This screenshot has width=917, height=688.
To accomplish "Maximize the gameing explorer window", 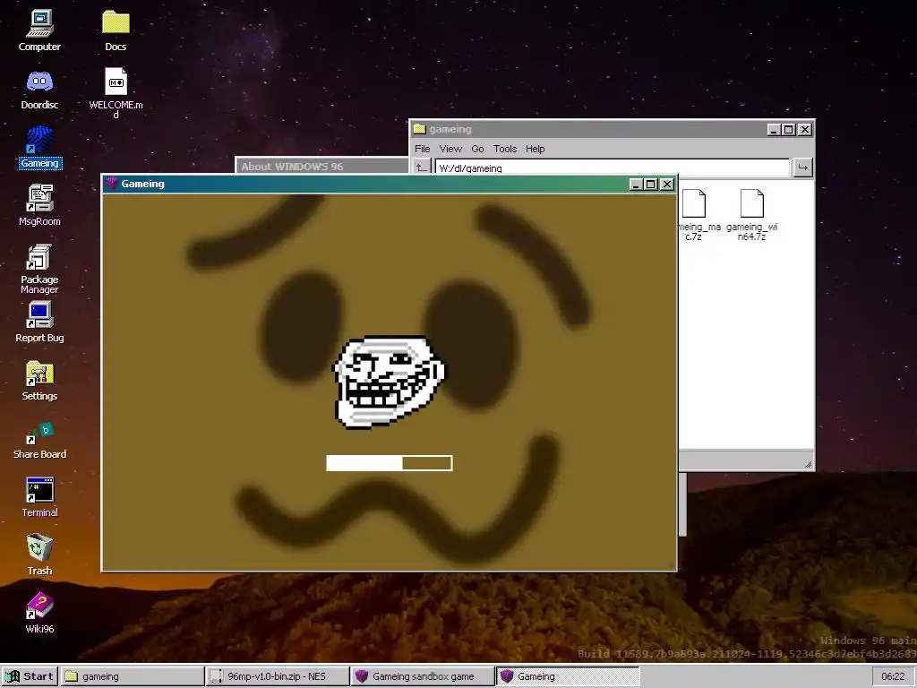I will click(x=788, y=129).
